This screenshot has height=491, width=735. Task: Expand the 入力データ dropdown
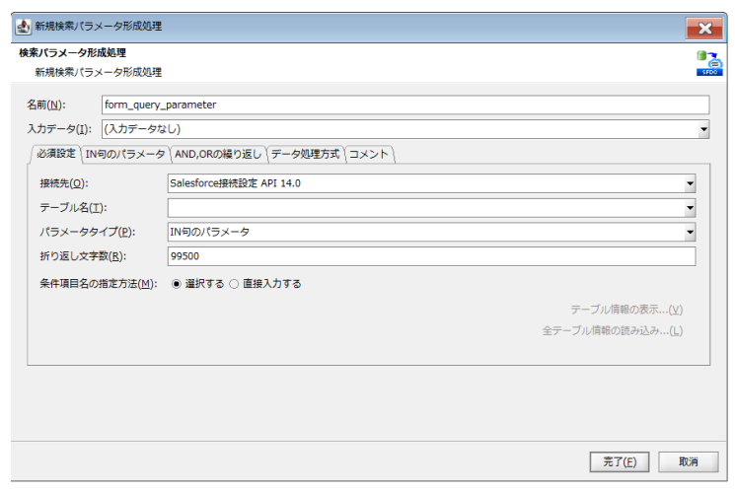[x=703, y=129]
